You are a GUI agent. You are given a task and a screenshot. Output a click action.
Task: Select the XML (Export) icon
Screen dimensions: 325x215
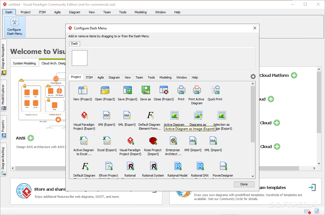127,116
